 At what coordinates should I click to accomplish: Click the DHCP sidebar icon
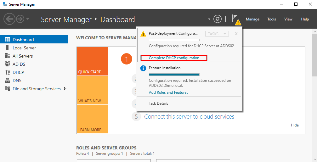click(8, 72)
